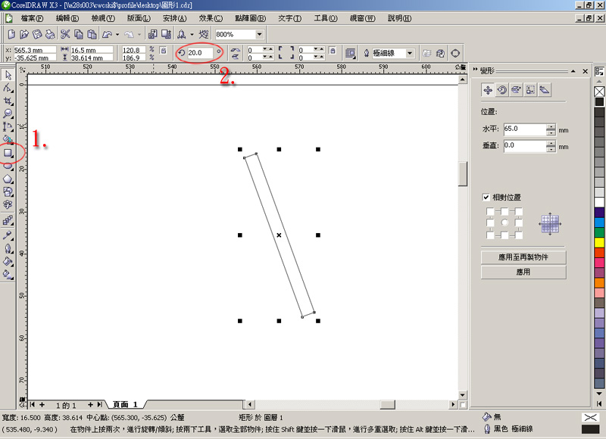The width and height of the screenshot is (606, 439).
Task: Open the Rotate tab in the 變形 docker
Action: pos(501,90)
